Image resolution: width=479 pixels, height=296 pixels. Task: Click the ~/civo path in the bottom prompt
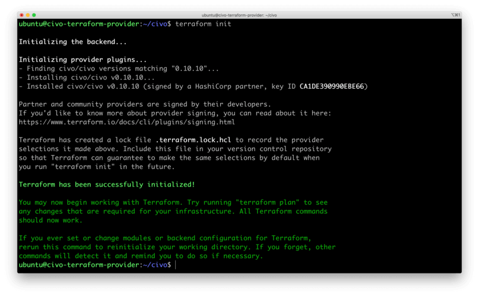tap(156, 265)
